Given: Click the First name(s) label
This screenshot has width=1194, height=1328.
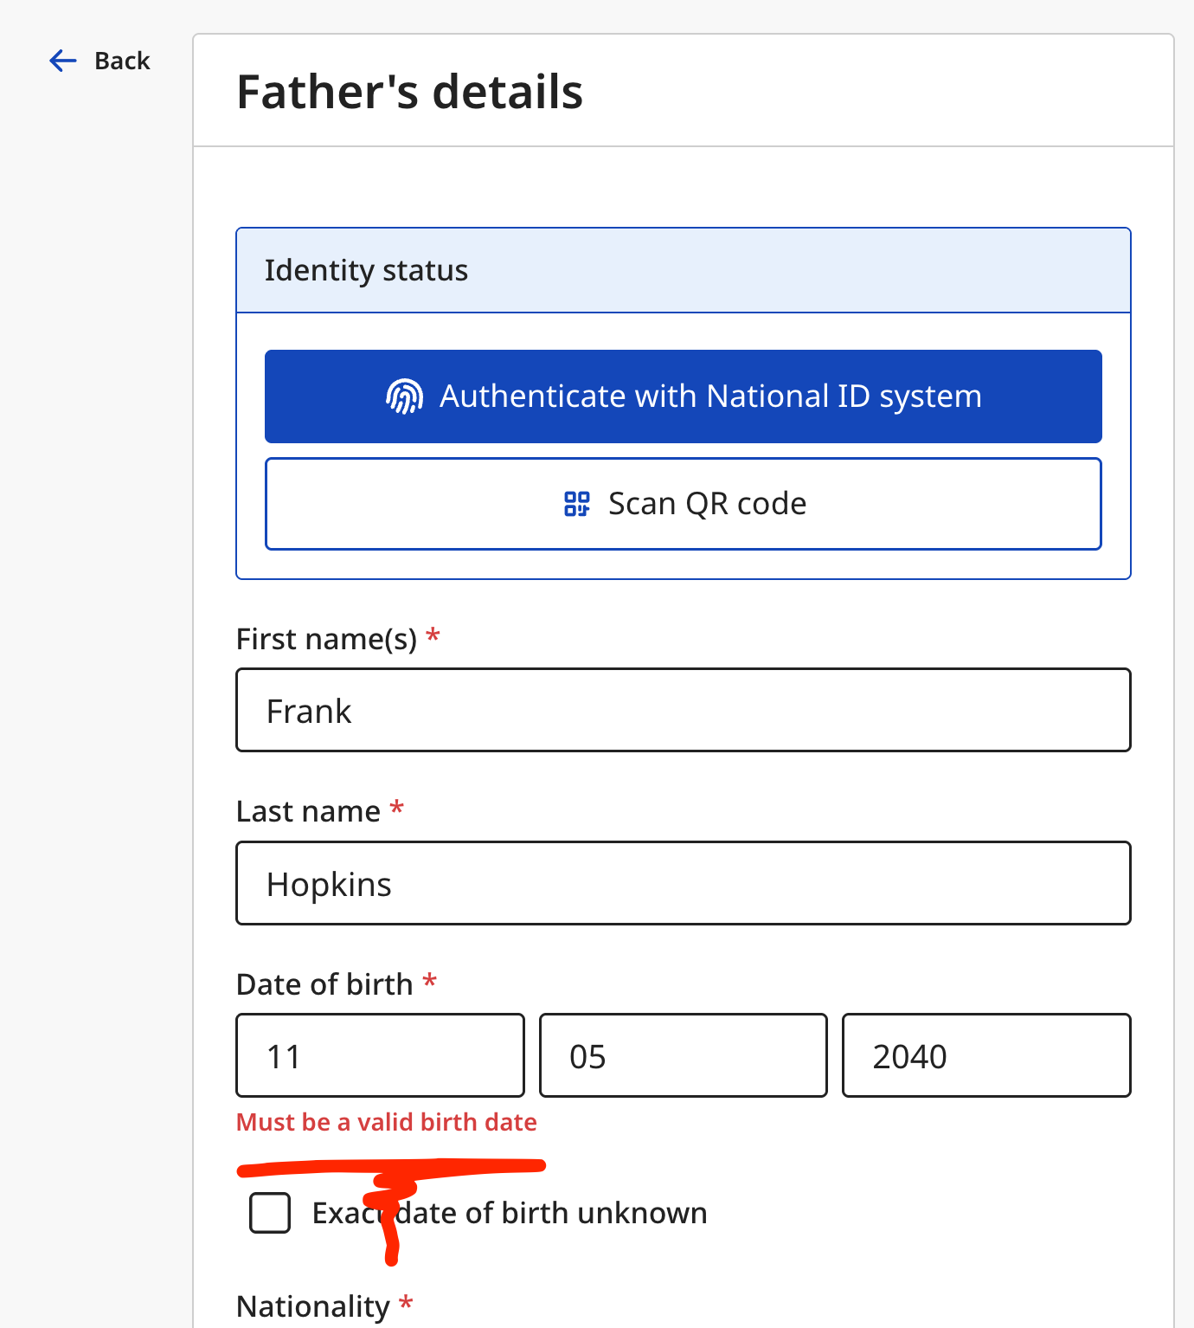Looking at the screenshot, I should click(326, 639).
